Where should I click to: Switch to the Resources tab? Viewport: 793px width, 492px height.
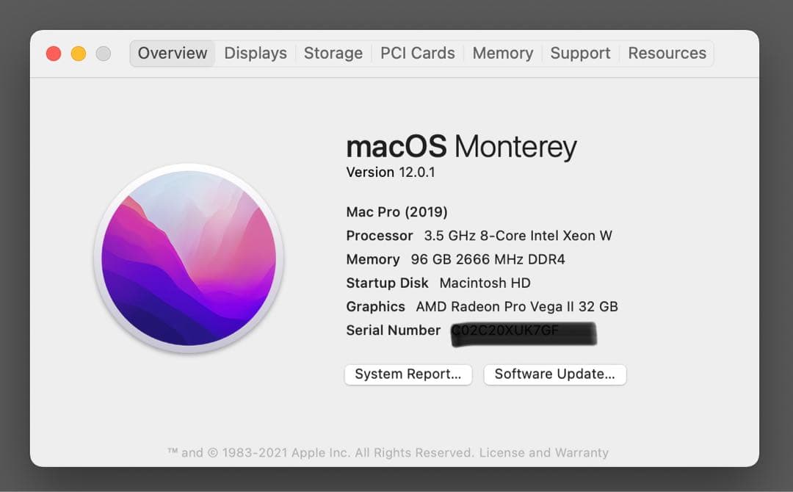pos(667,53)
